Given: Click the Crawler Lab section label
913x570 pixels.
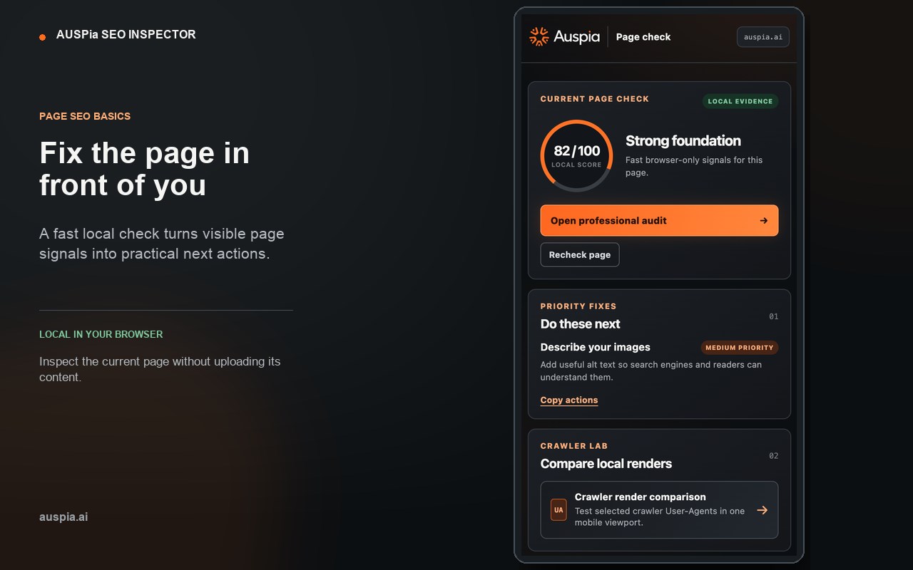Looking at the screenshot, I should pos(574,446).
